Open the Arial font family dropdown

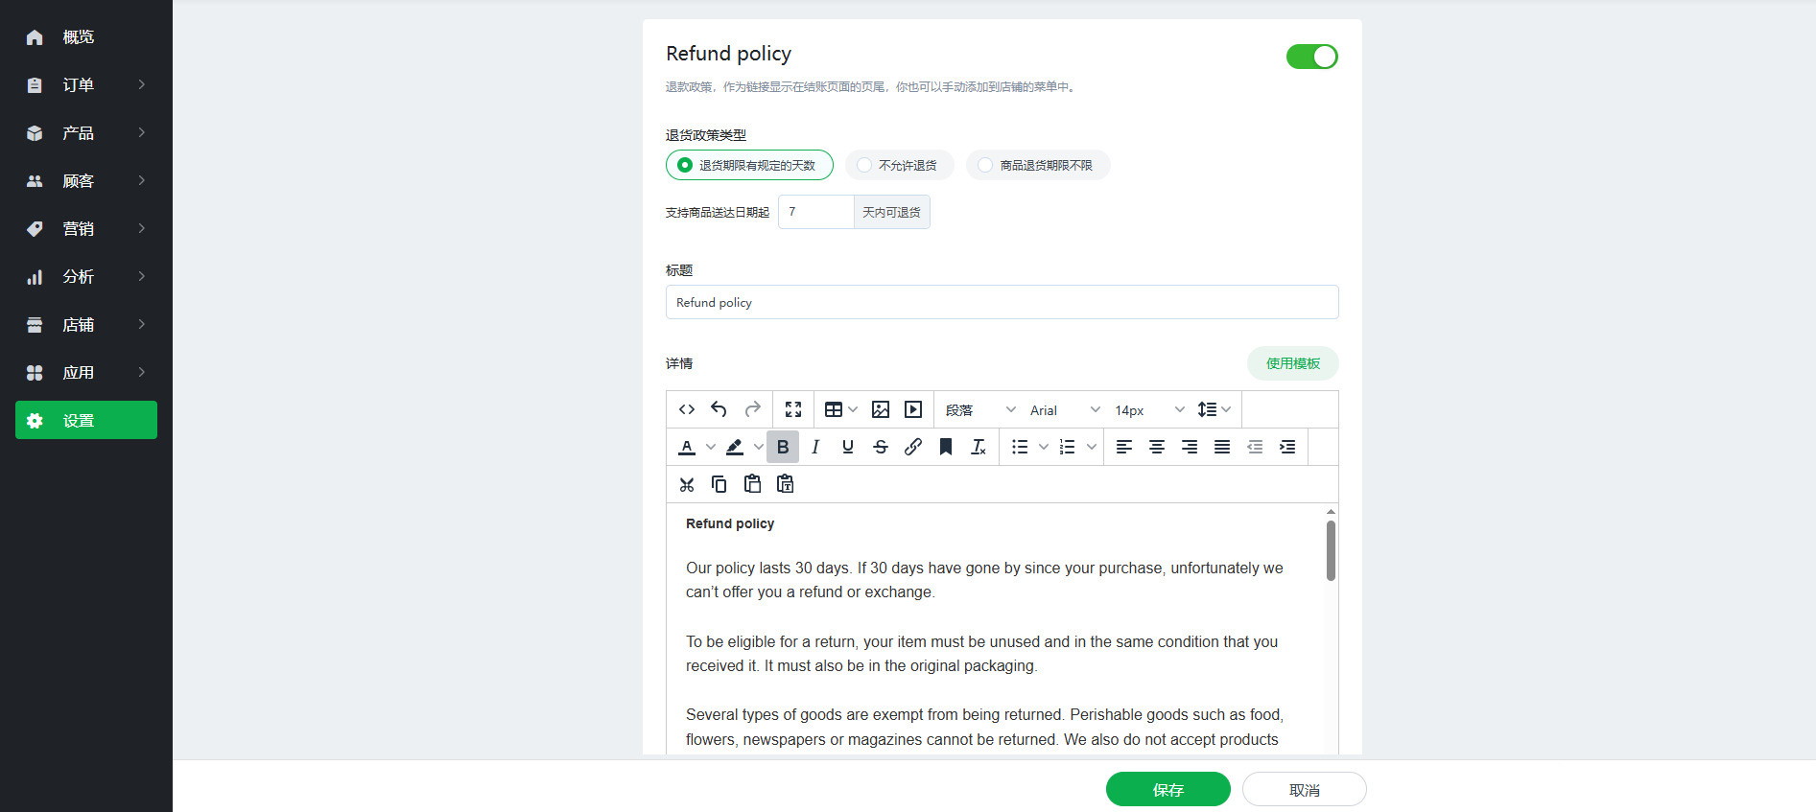pos(1065,410)
